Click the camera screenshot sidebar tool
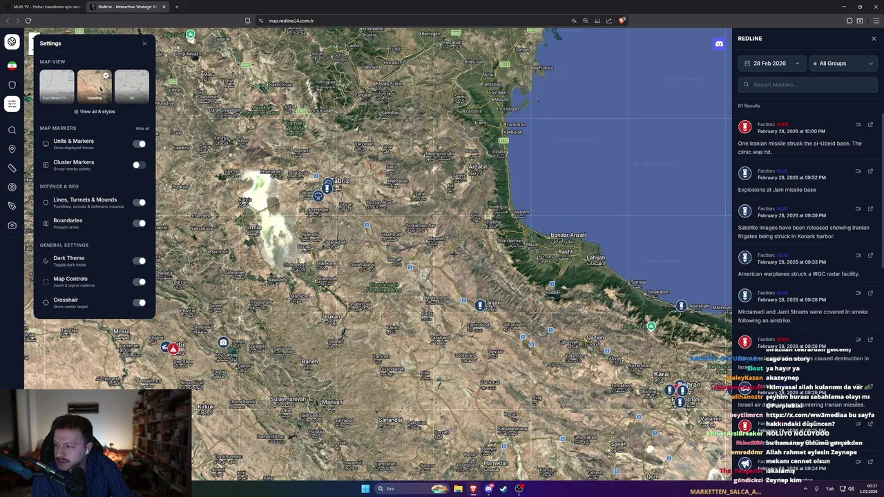The height and width of the screenshot is (497, 884). click(12, 225)
